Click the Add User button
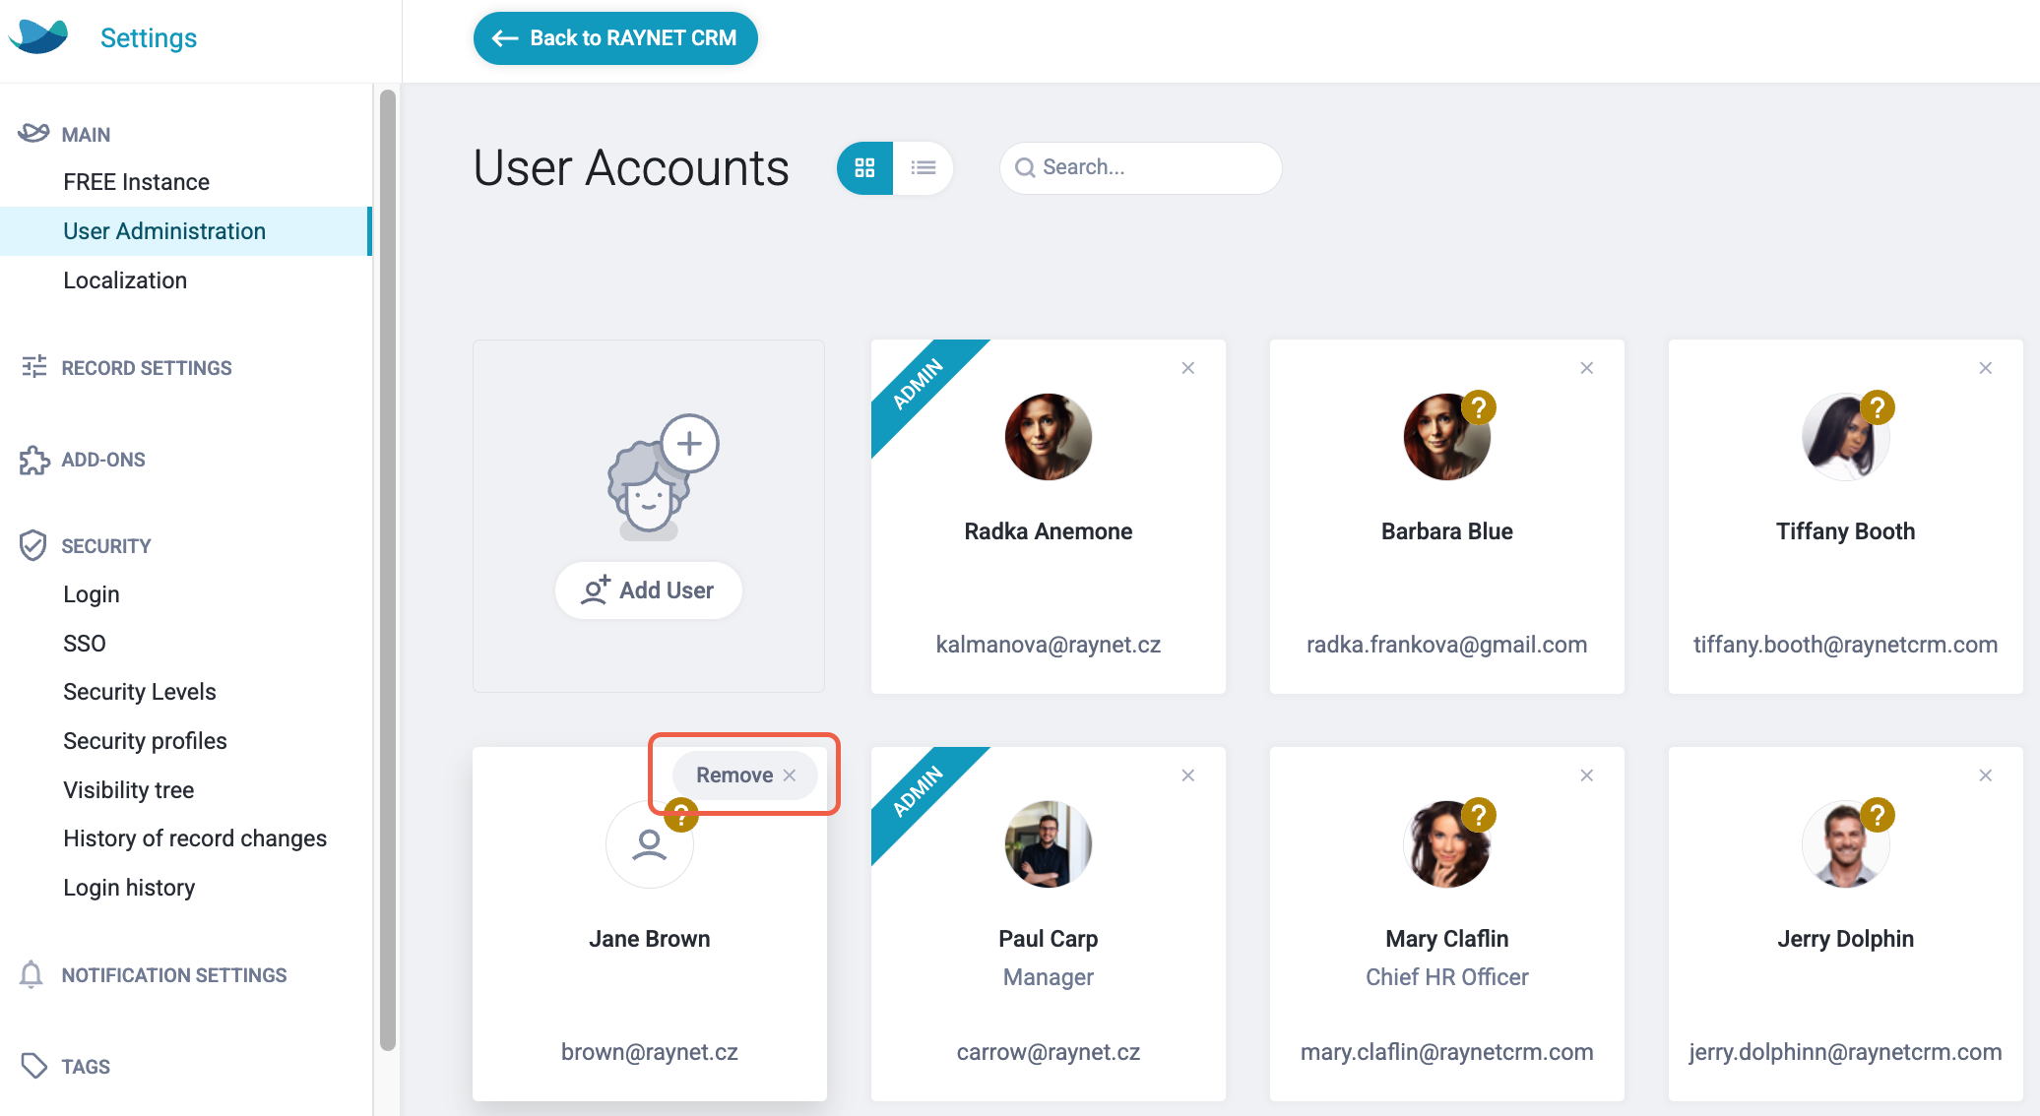 pos(648,590)
